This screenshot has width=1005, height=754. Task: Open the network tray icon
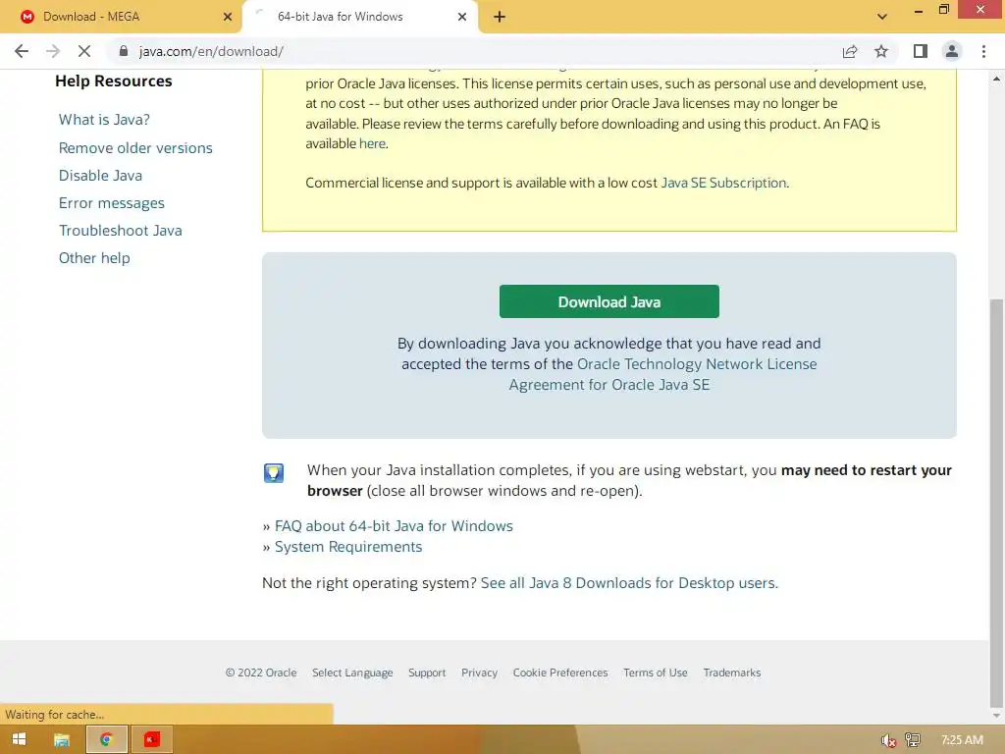(912, 740)
